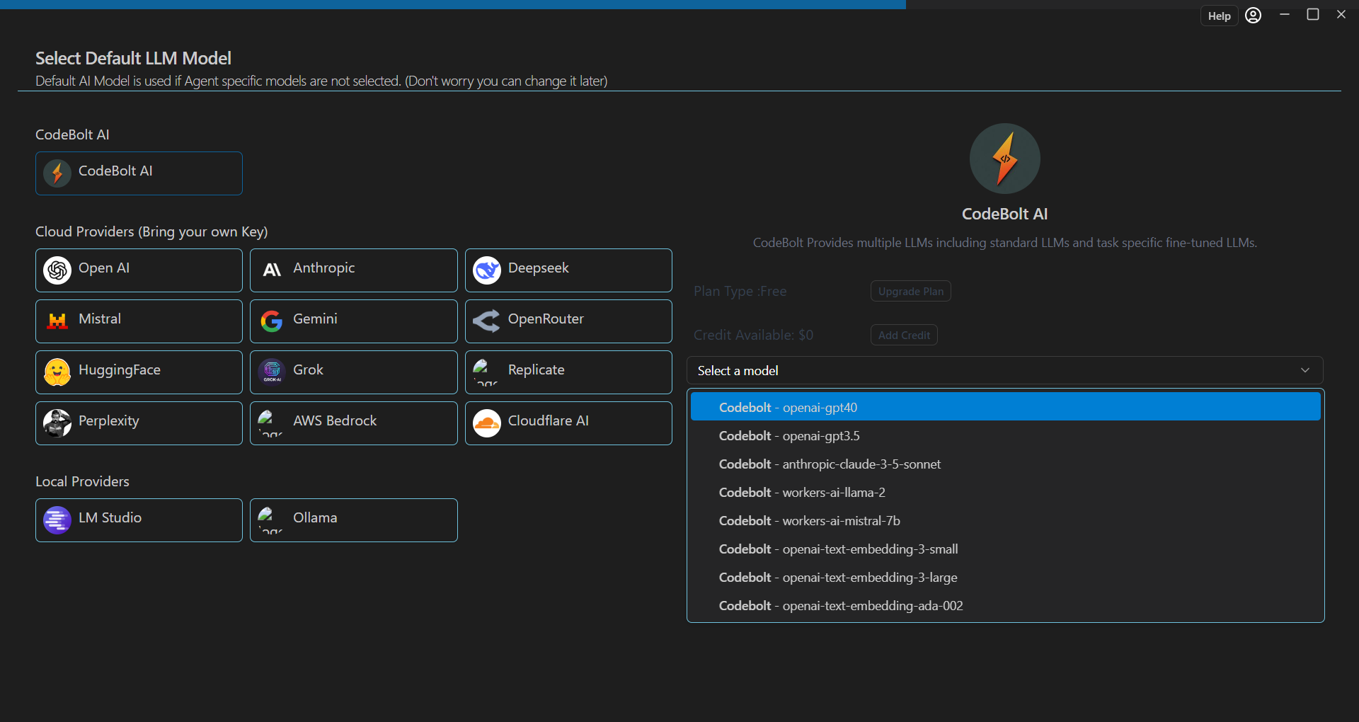Select workers-ai-mistral-7b model option

[x=1005, y=520]
